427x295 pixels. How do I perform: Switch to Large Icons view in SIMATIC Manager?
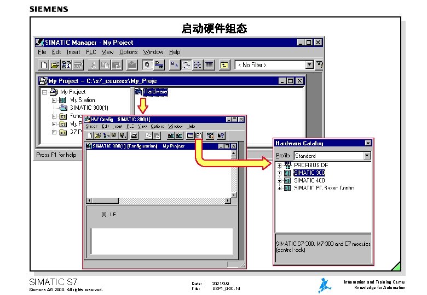(174, 65)
